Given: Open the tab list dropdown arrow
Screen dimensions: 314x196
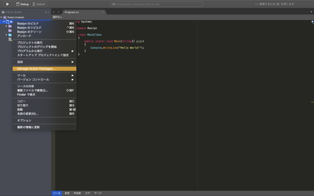Looking at the screenshot, I should [311, 12].
